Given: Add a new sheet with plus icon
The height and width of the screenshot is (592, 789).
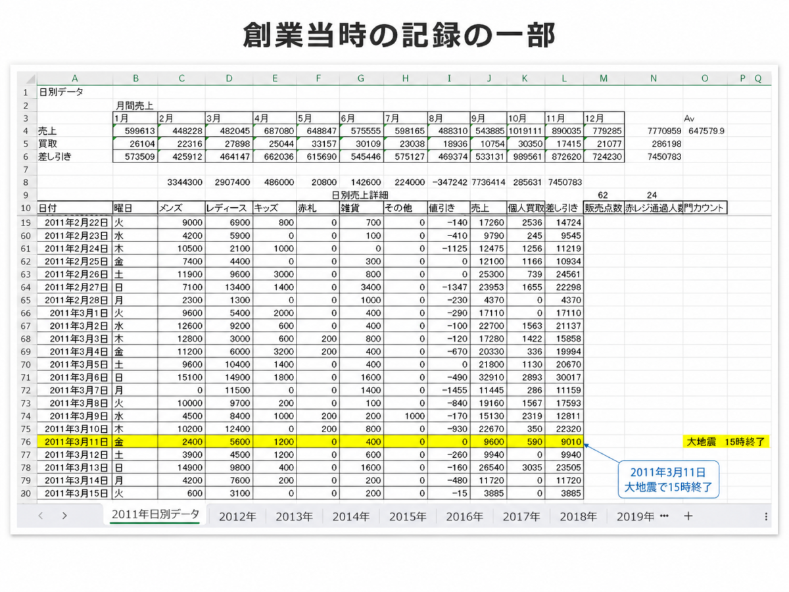Looking at the screenshot, I should pos(688,516).
